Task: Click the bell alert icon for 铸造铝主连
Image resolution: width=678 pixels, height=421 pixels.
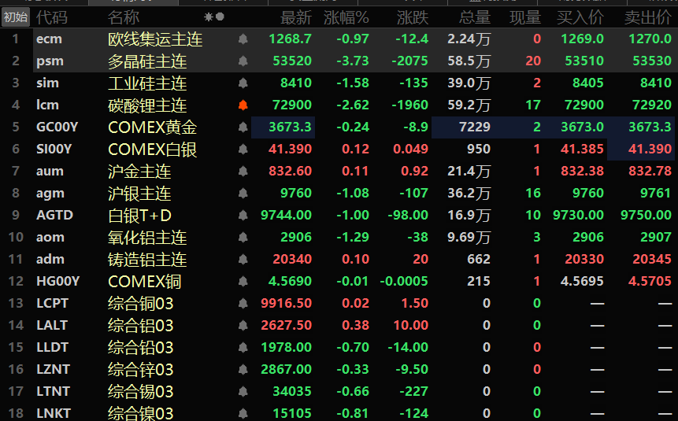Action: (x=243, y=260)
